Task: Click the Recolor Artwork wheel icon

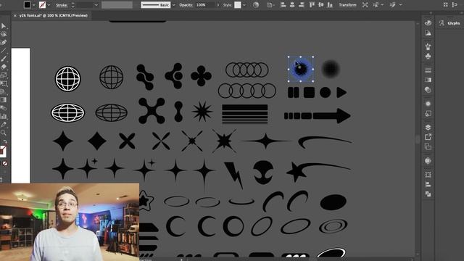Action: [256, 5]
